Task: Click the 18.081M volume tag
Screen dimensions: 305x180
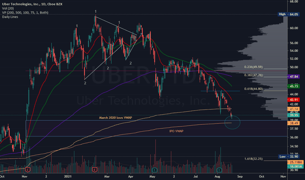Action: point(296,166)
